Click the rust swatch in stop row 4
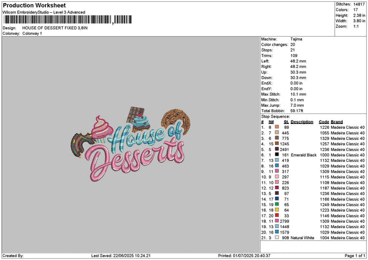 [277, 143]
